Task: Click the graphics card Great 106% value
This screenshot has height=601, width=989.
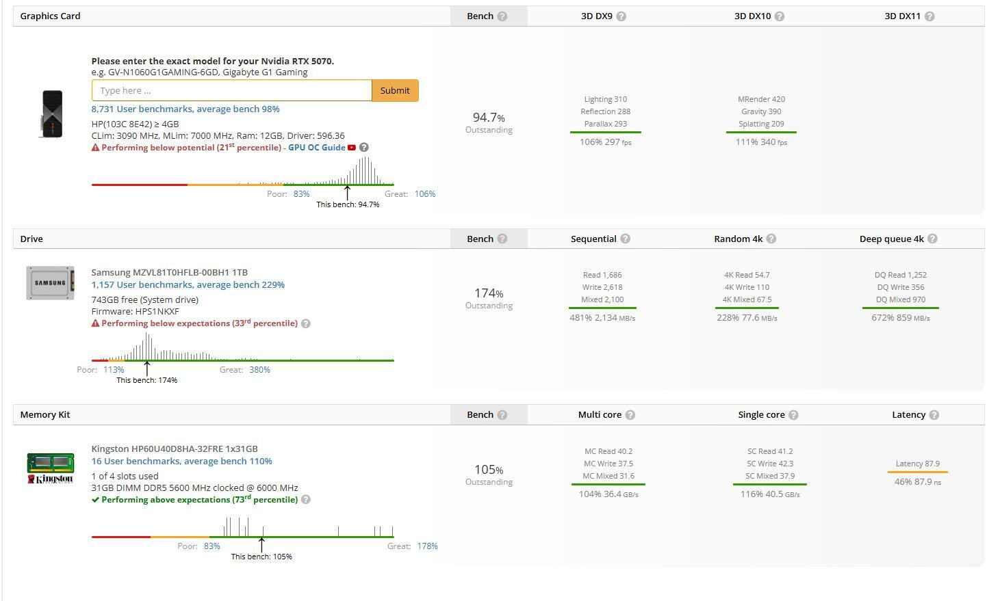Action: [x=425, y=194]
